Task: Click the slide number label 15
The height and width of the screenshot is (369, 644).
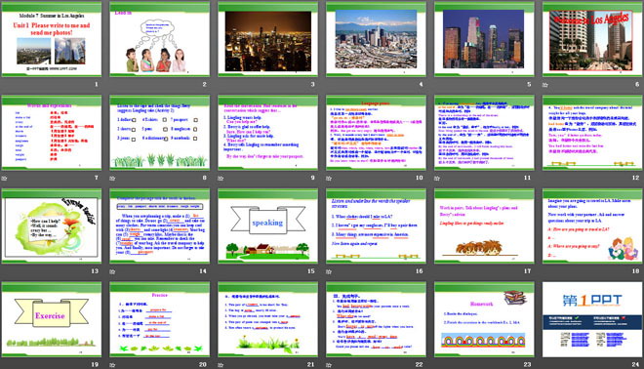Action: click(311, 270)
